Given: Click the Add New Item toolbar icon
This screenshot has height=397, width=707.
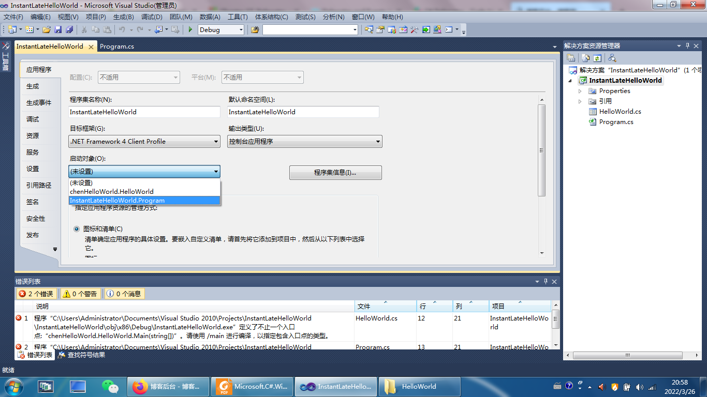Looking at the screenshot, I should [x=30, y=29].
